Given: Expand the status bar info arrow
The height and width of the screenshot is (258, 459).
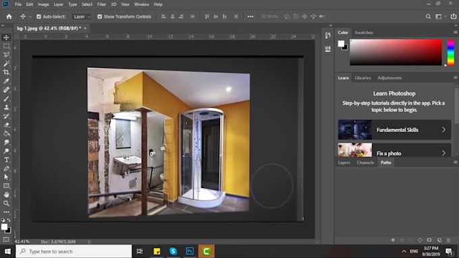Looking at the screenshot, I should [x=88, y=242].
